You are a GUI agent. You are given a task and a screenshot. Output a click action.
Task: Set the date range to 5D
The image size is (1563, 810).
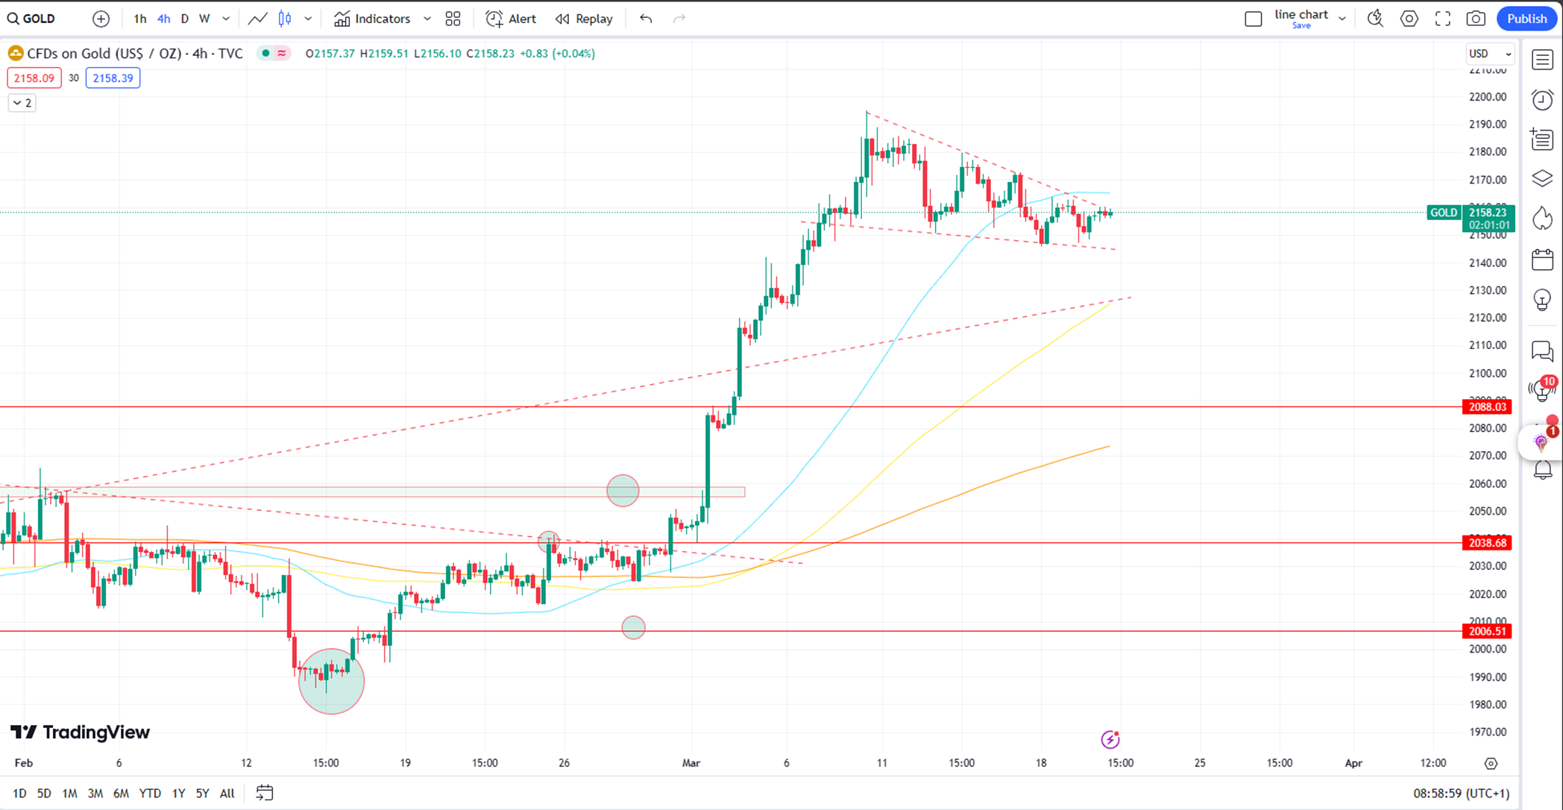(44, 793)
